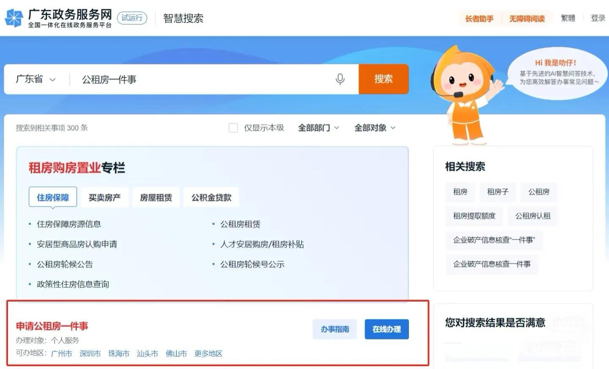Select the 公租房认租 related search tag
Image resolution: width=609 pixels, height=369 pixels.
[533, 216]
